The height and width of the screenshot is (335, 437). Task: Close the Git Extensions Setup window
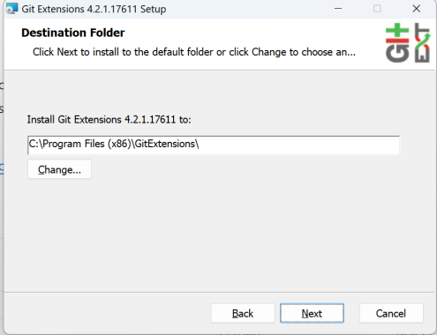(417, 9)
